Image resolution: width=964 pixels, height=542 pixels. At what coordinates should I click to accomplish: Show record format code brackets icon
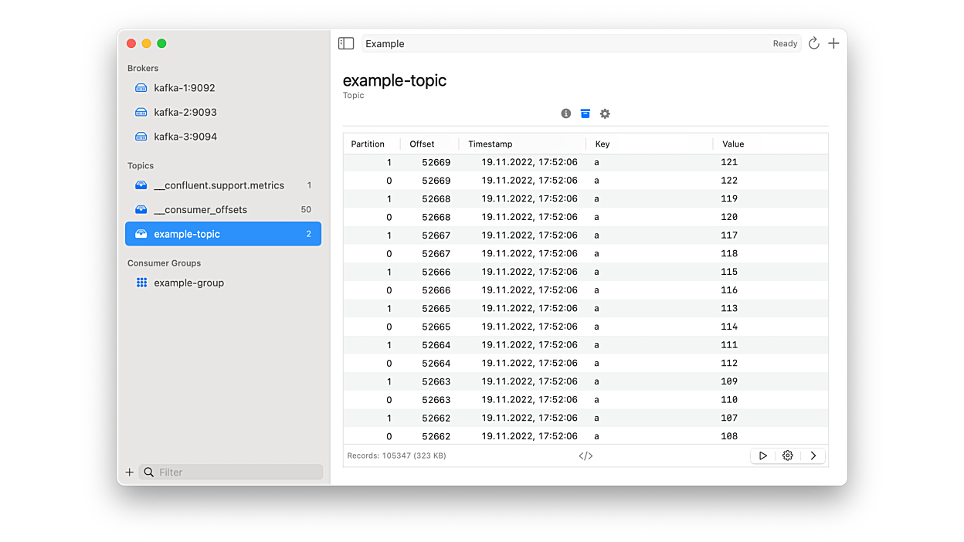(586, 456)
